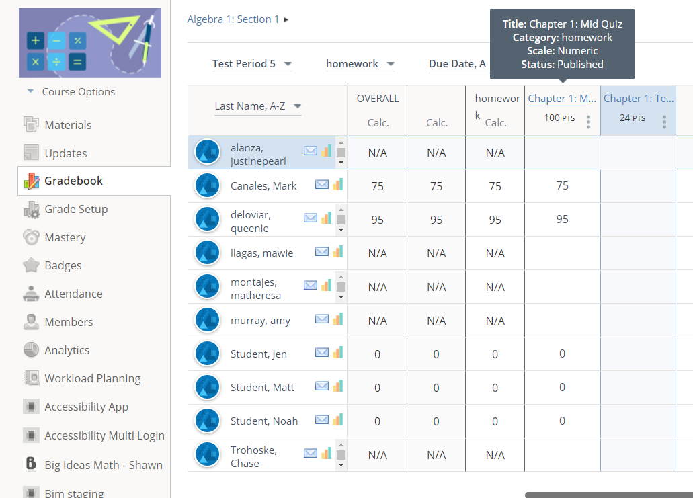Open the Test Period 5 dropdown
The image size is (693, 498).
coord(252,64)
